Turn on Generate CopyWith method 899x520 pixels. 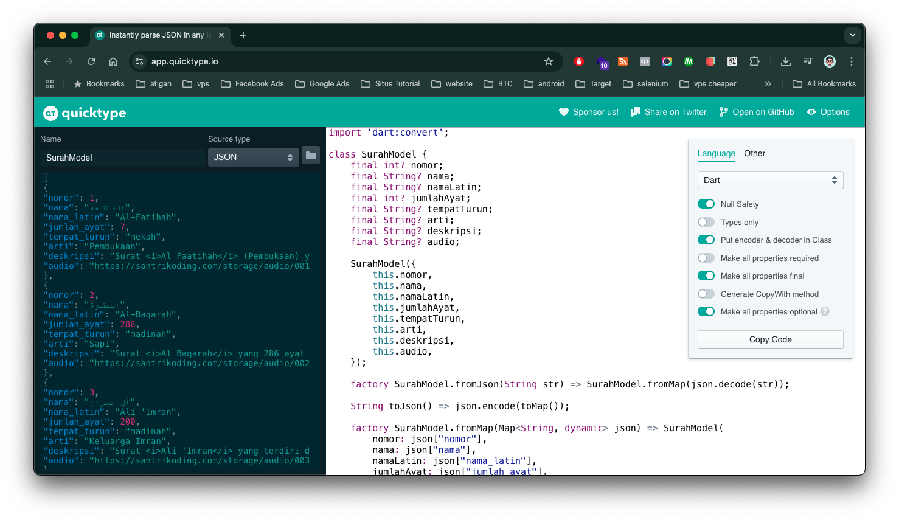click(706, 294)
